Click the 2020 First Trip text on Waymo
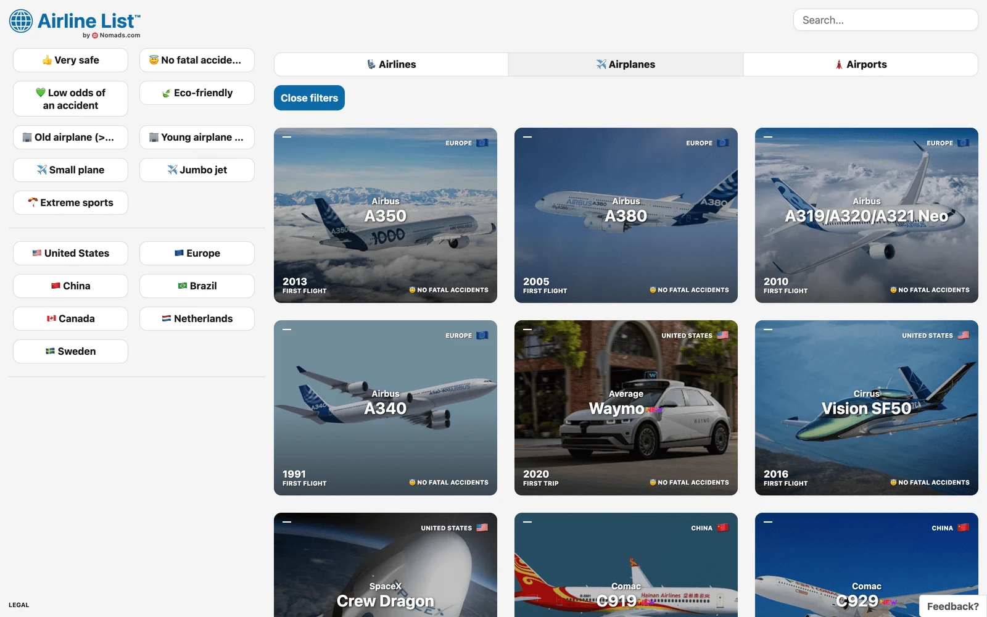This screenshot has height=617, width=987. tap(541, 478)
